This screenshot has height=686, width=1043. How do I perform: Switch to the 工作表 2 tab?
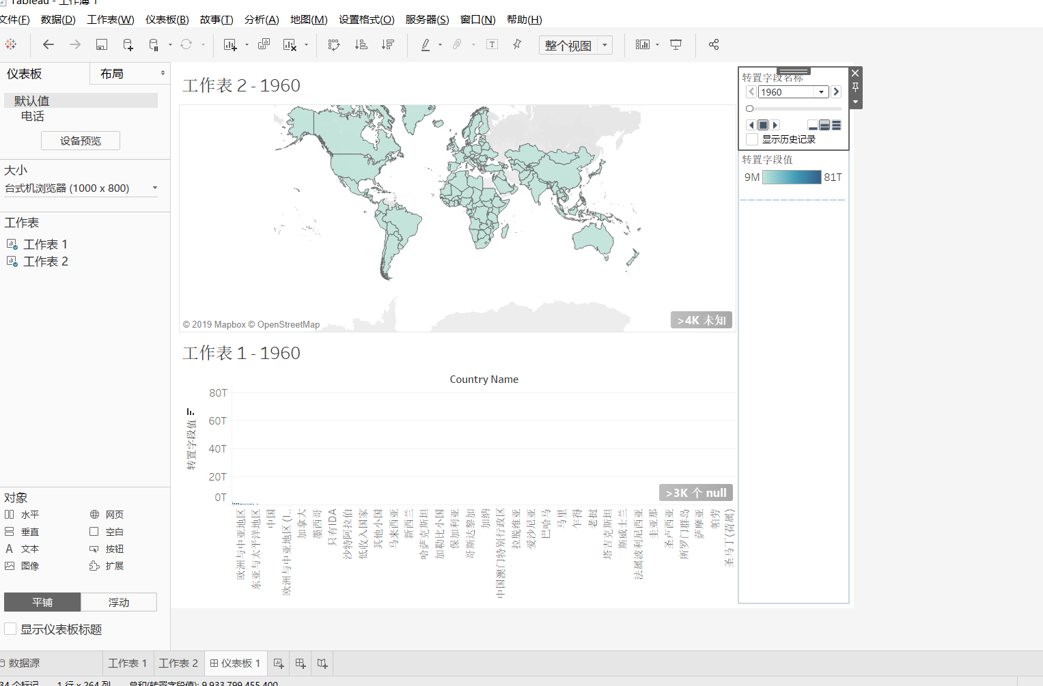coord(178,663)
